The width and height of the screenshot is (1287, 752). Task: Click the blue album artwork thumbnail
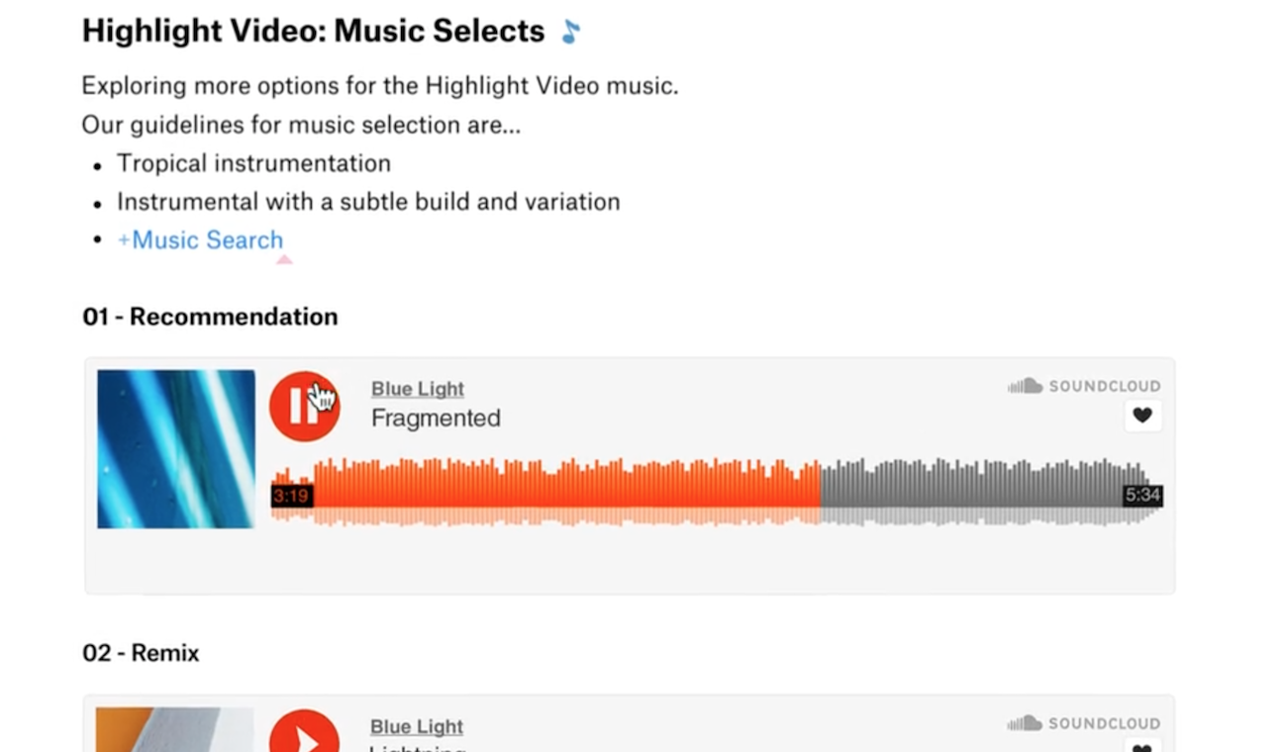point(175,448)
